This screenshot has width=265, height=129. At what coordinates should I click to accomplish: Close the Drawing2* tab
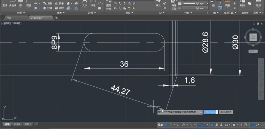(x=50, y=18)
